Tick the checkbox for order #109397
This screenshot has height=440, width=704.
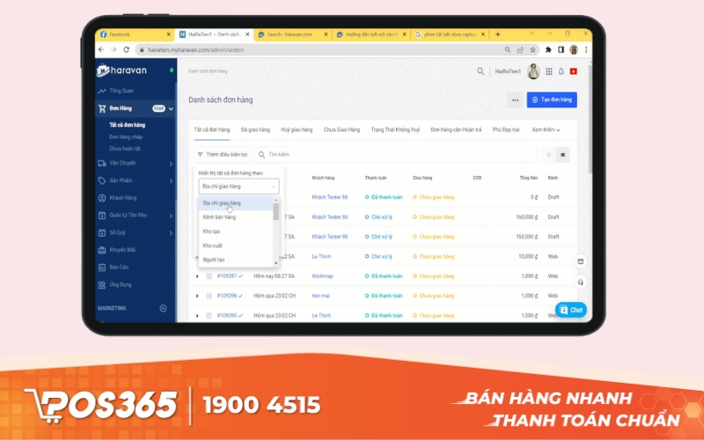click(x=209, y=276)
